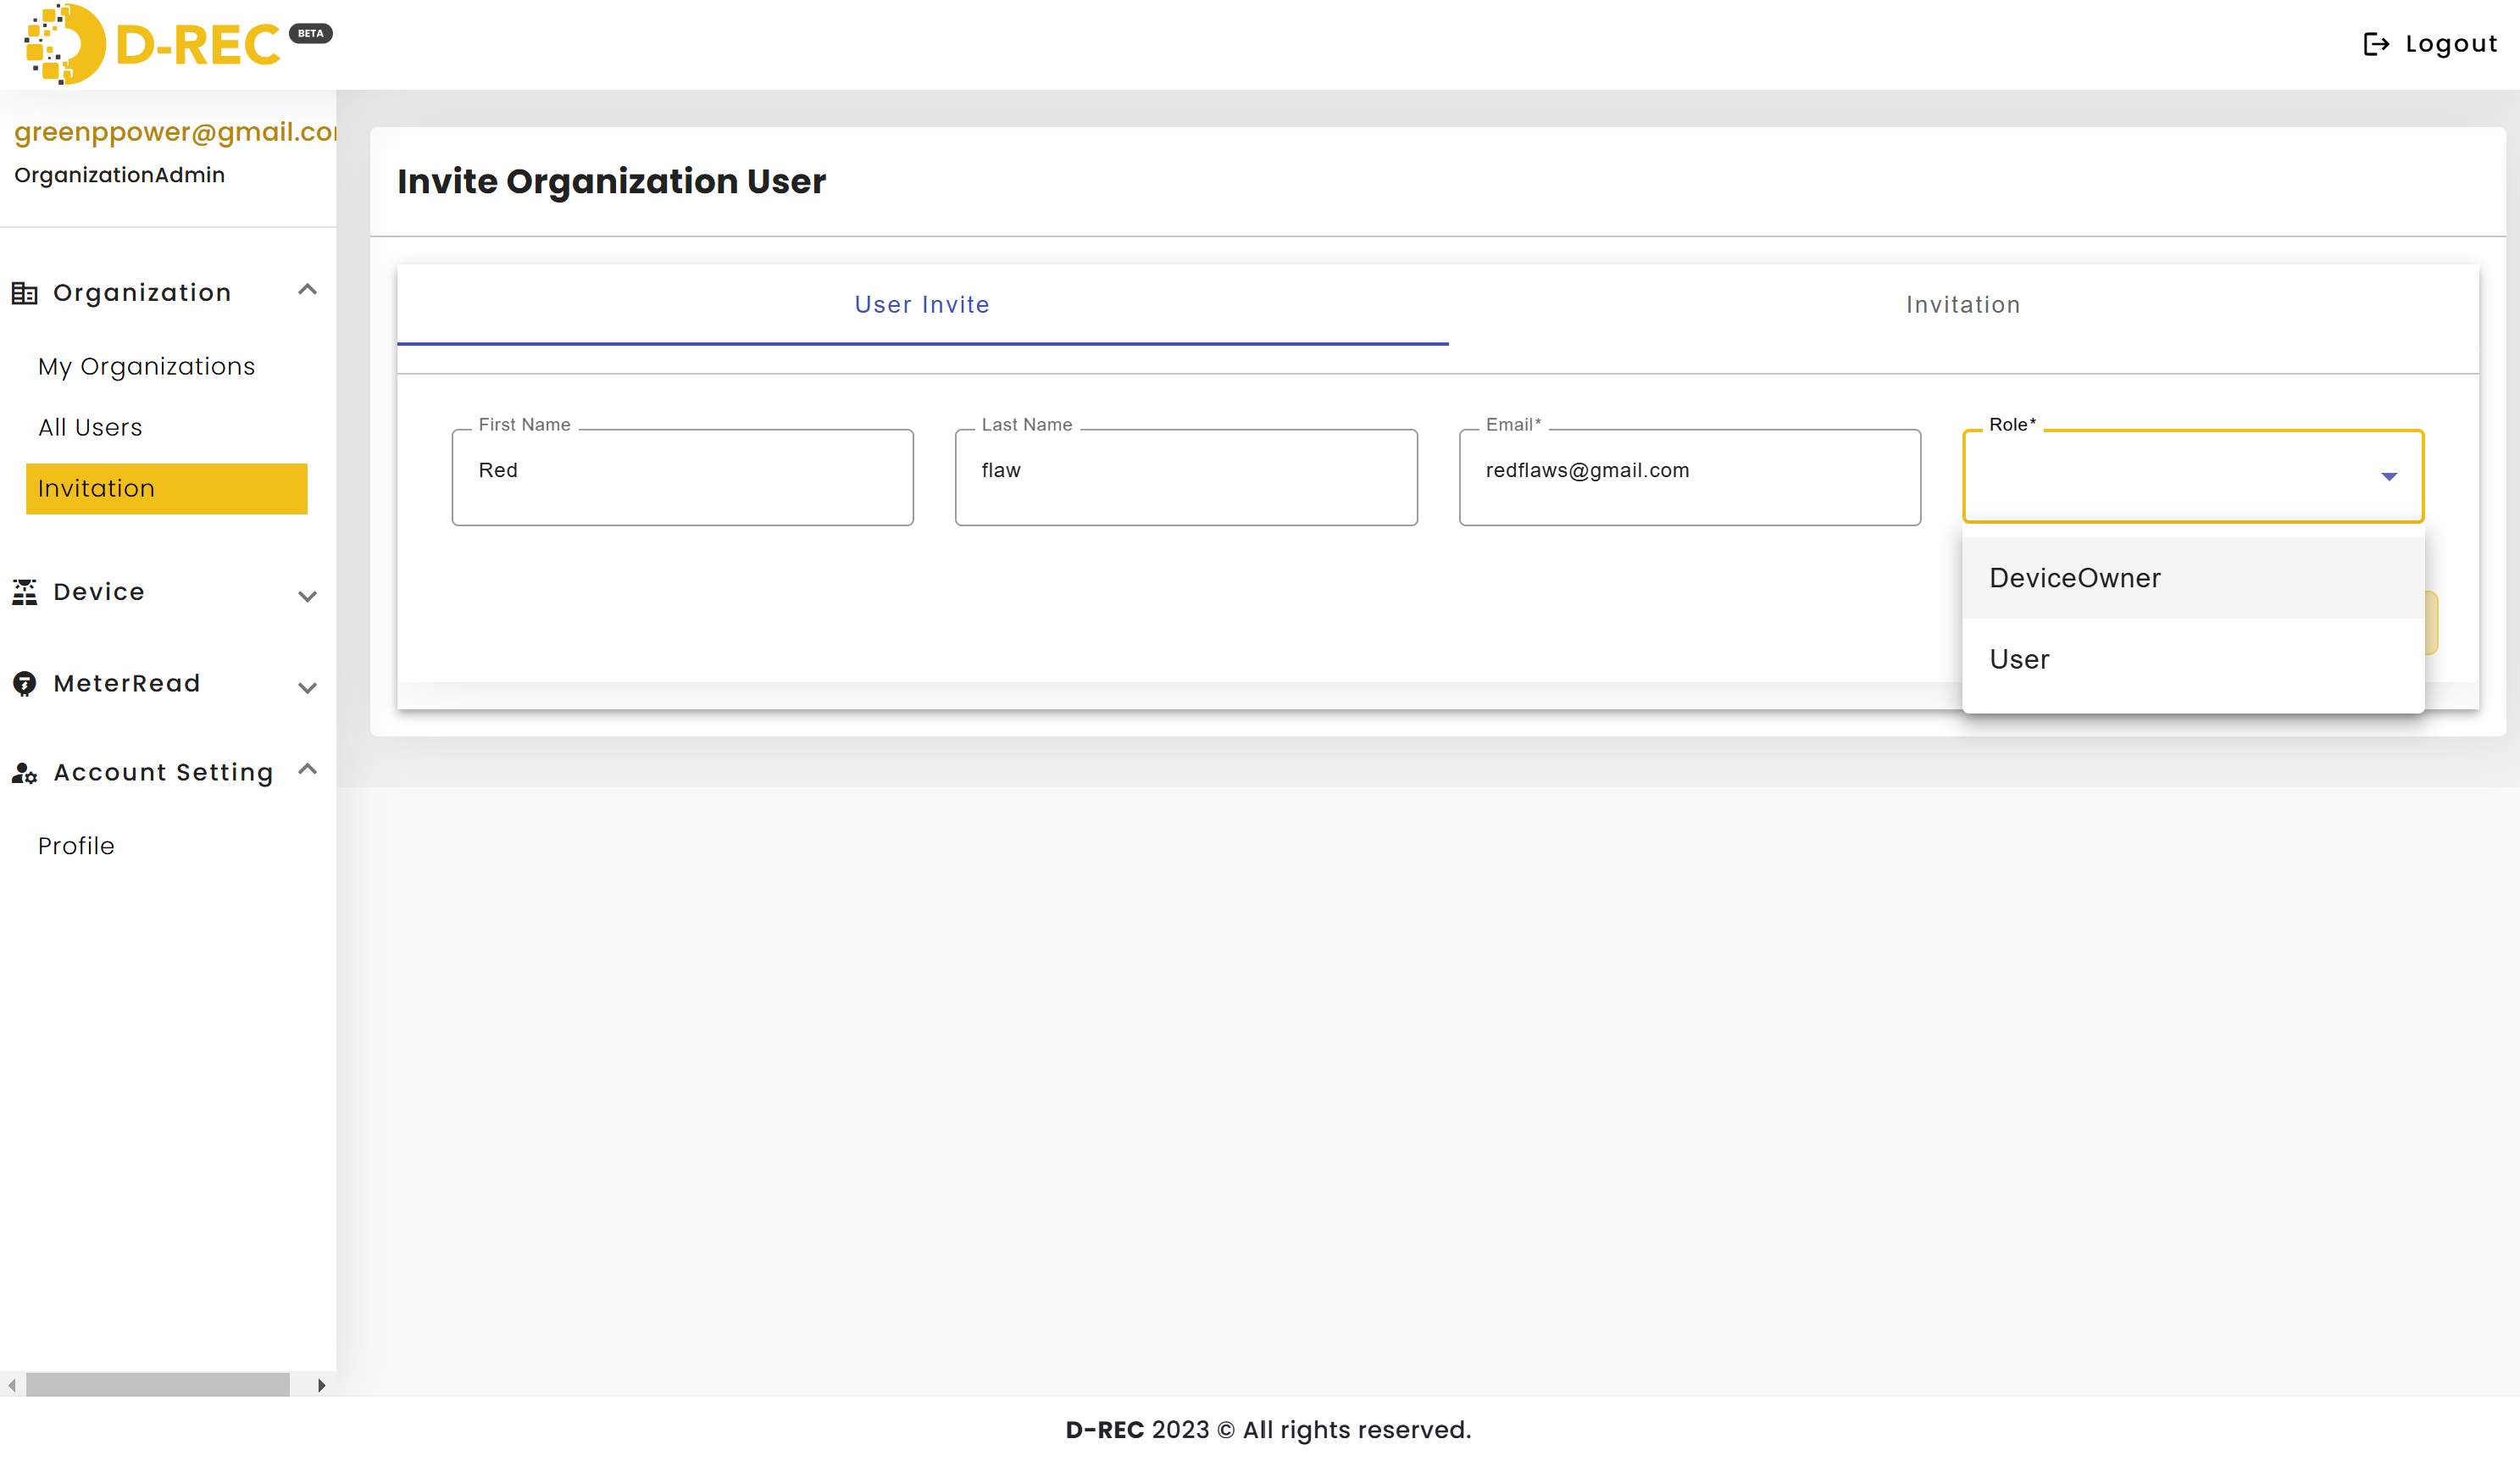Collapse the Account Setting chevron
Screen dimensions: 2520x1461
tap(307, 769)
